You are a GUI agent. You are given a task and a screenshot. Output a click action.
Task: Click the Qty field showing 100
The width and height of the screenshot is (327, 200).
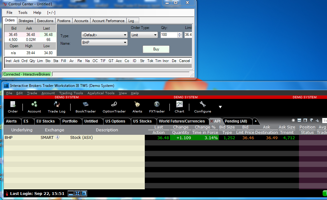tap(169, 35)
